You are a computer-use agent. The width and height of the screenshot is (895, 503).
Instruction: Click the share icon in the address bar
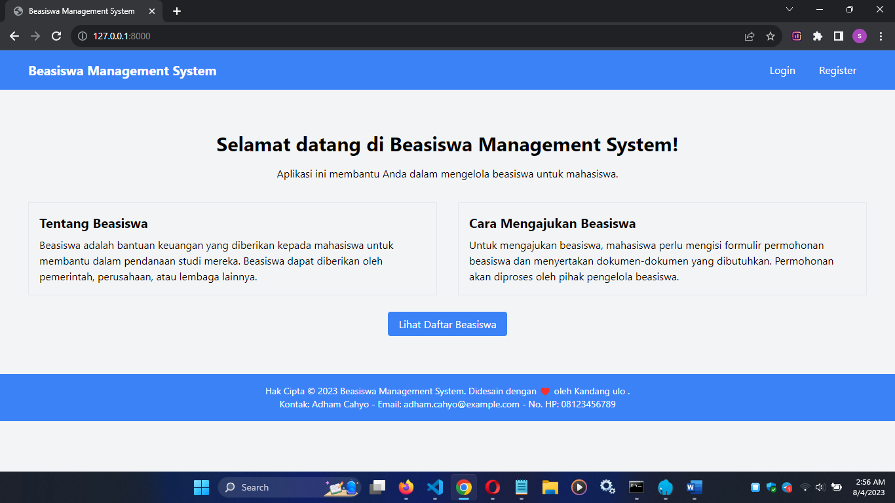pyautogui.click(x=749, y=36)
